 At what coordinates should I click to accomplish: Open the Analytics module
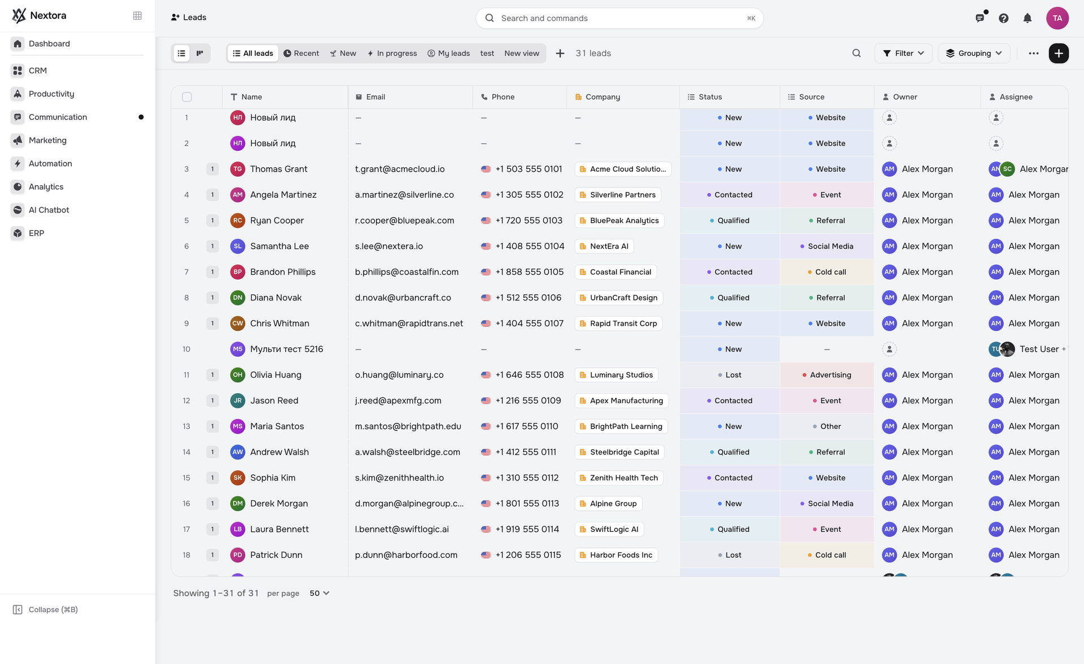[x=77, y=186]
